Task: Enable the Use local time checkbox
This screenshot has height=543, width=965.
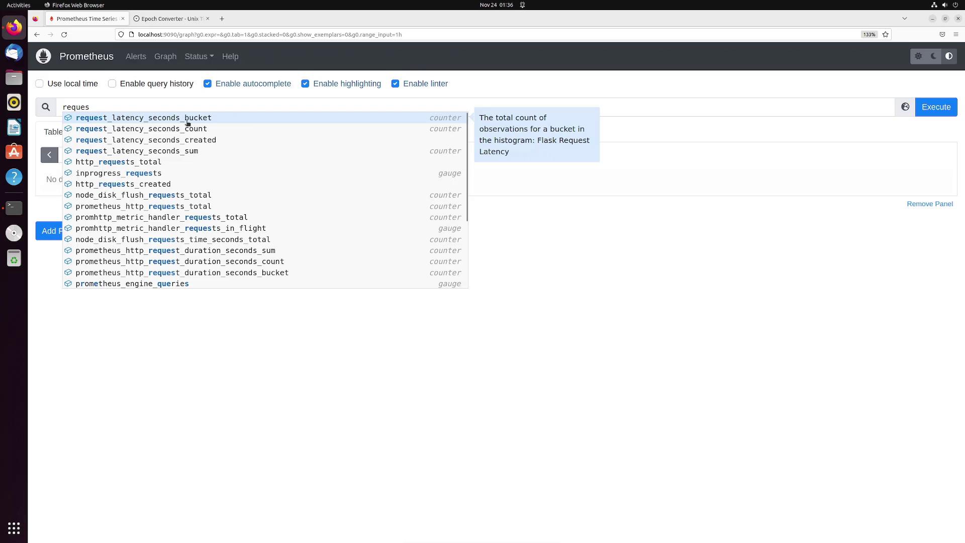Action: (40, 84)
